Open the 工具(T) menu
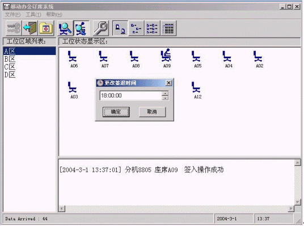 33,15
